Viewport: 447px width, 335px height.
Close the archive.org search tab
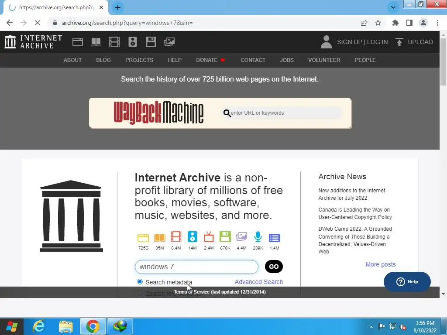coord(101,7)
